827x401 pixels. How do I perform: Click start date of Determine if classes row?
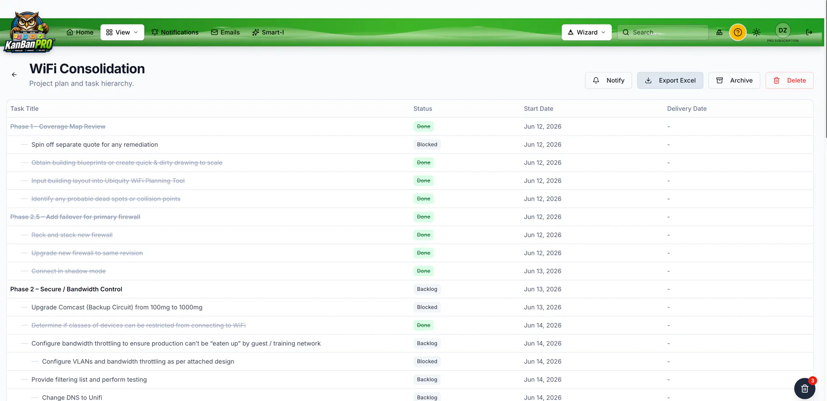(x=543, y=326)
